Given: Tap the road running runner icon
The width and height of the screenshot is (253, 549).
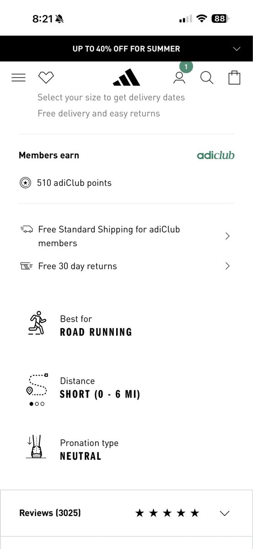Looking at the screenshot, I should tap(37, 323).
